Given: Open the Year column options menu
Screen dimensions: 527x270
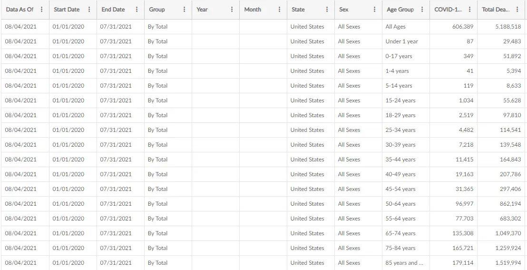Looking at the screenshot, I should click(232, 10).
